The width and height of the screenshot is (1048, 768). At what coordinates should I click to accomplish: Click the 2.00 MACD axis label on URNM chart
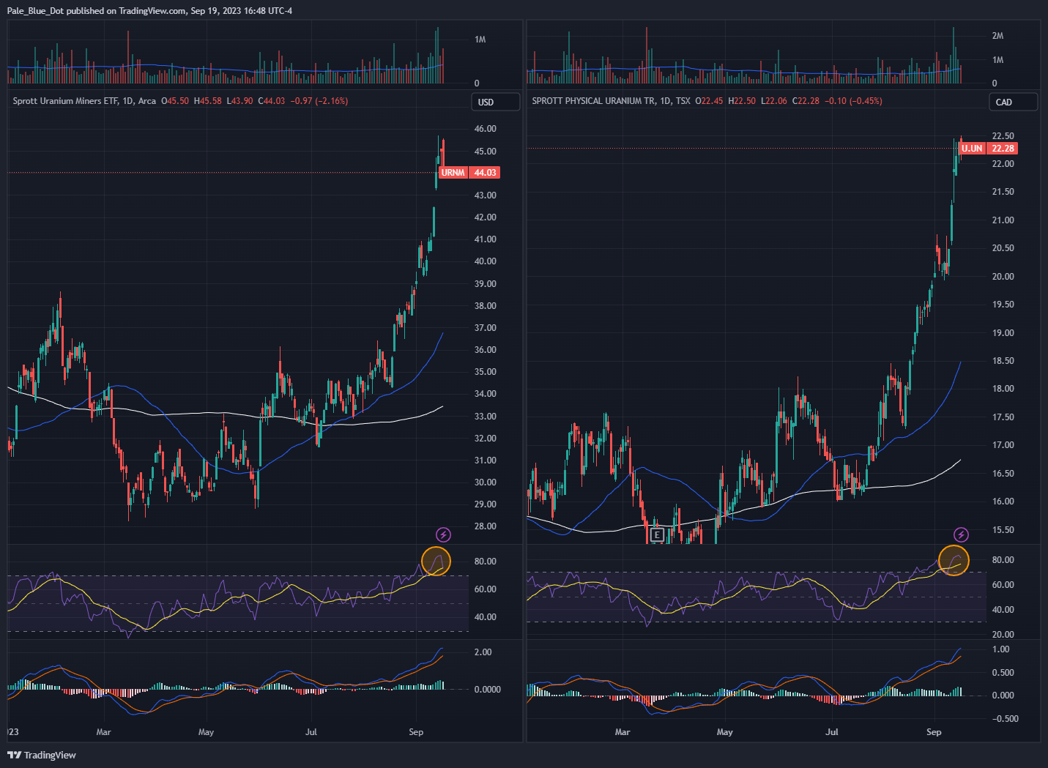483,652
